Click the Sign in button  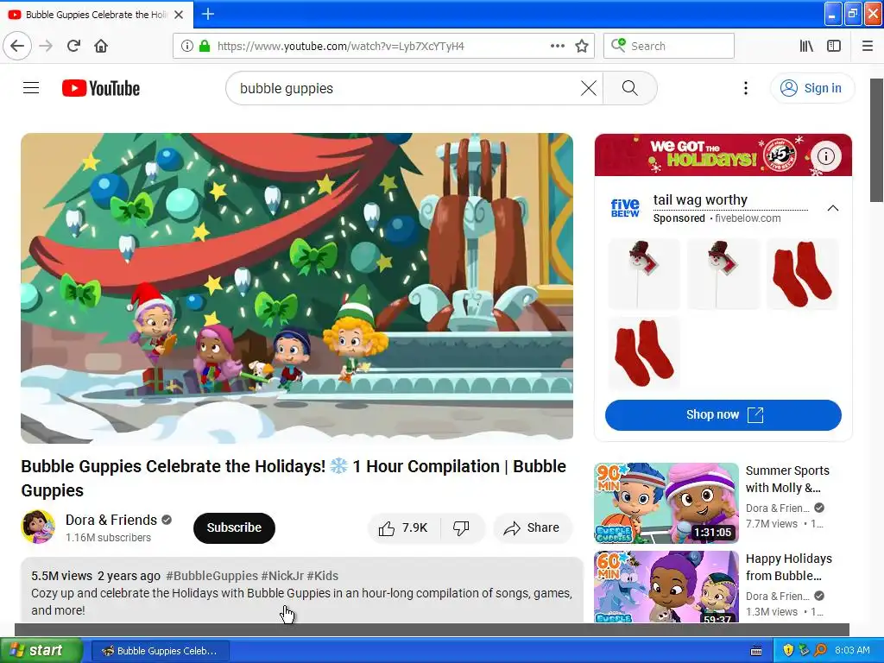click(x=811, y=88)
